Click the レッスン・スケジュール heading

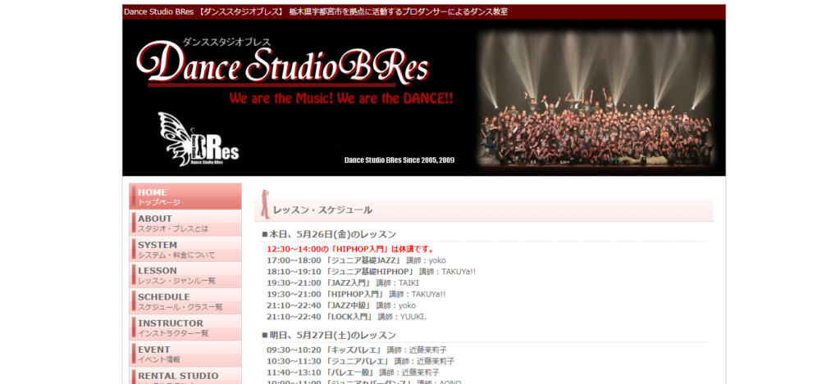[322, 210]
